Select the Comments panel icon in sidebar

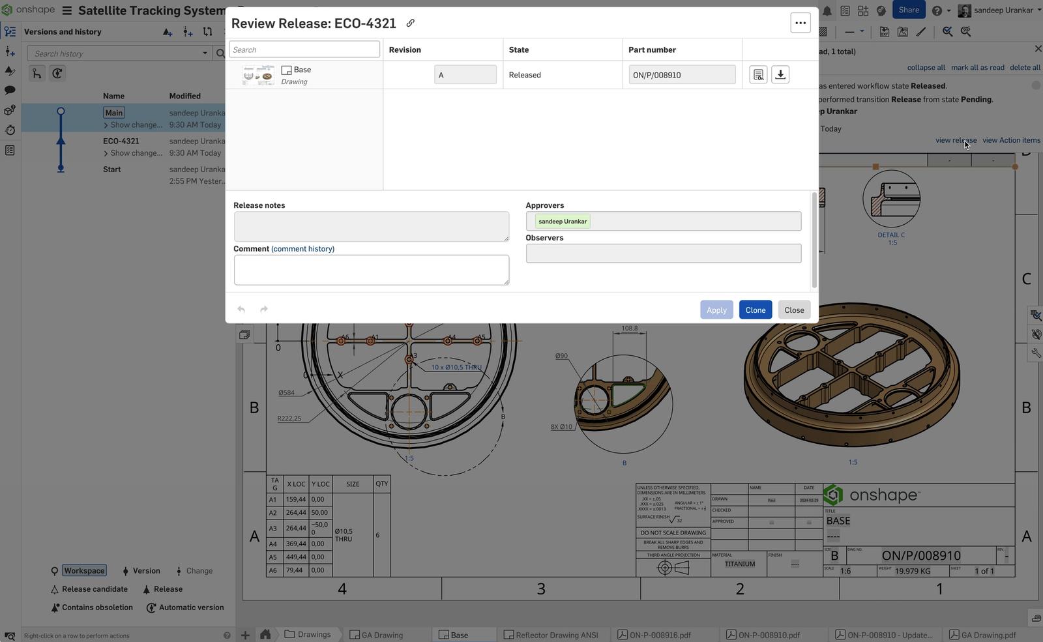pyautogui.click(x=10, y=90)
